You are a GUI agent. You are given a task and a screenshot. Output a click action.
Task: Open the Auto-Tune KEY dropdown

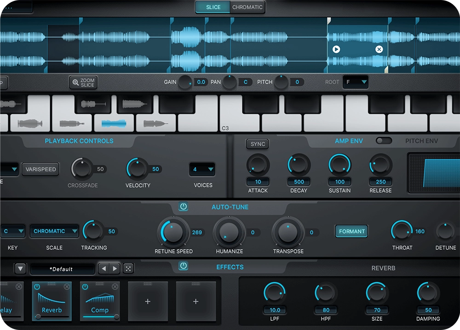[12, 231]
